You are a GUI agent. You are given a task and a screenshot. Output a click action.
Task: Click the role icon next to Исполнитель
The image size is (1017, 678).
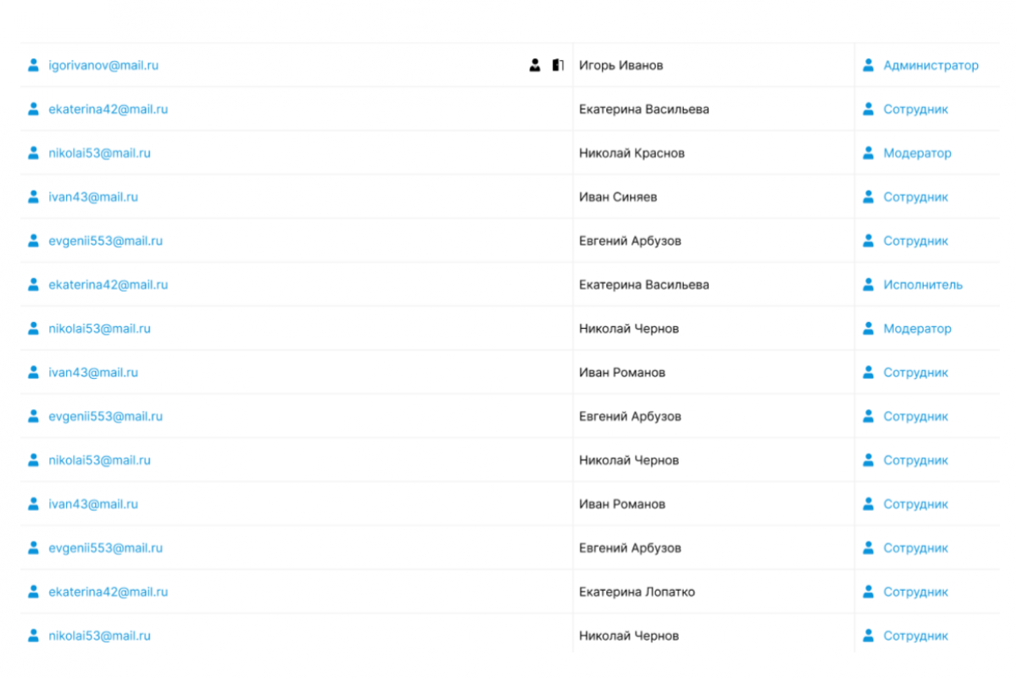868,285
